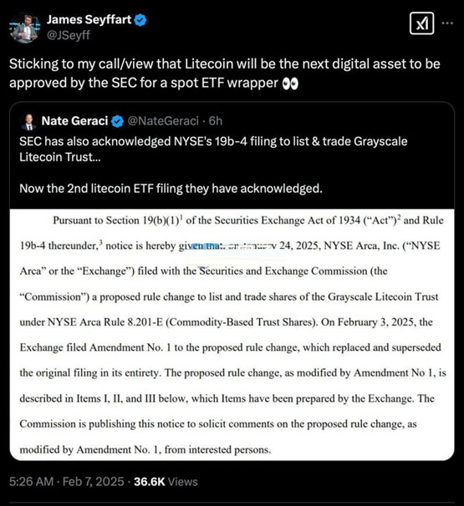Click the 'Grayscale Litecoin Trust' text in document
The width and height of the screenshot is (464, 506).
(383, 296)
